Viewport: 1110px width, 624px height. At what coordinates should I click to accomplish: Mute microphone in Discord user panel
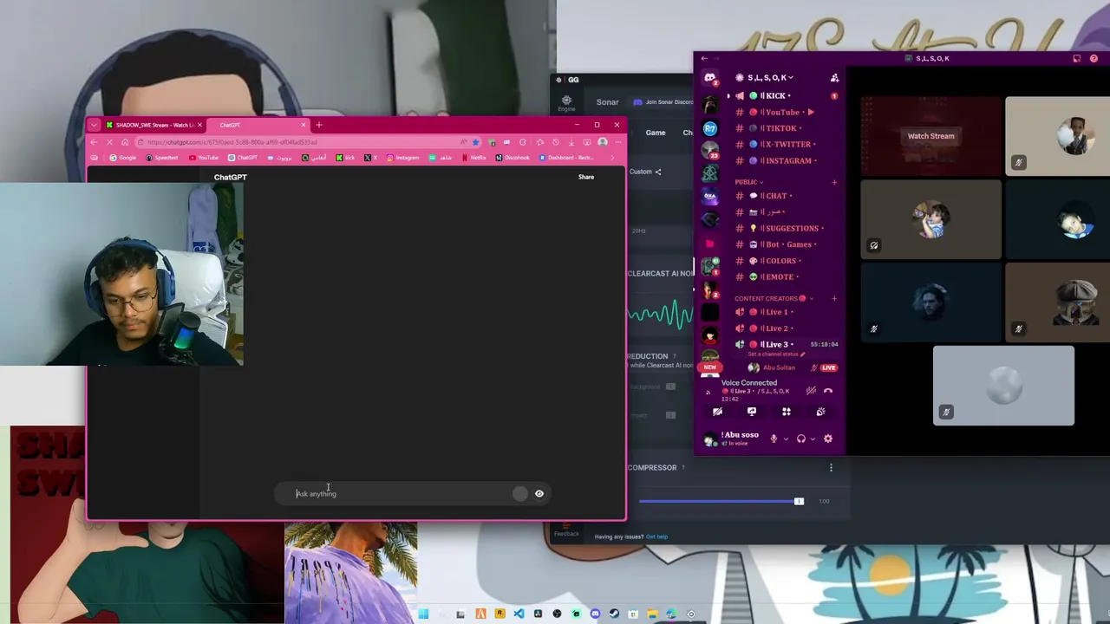[x=774, y=439]
